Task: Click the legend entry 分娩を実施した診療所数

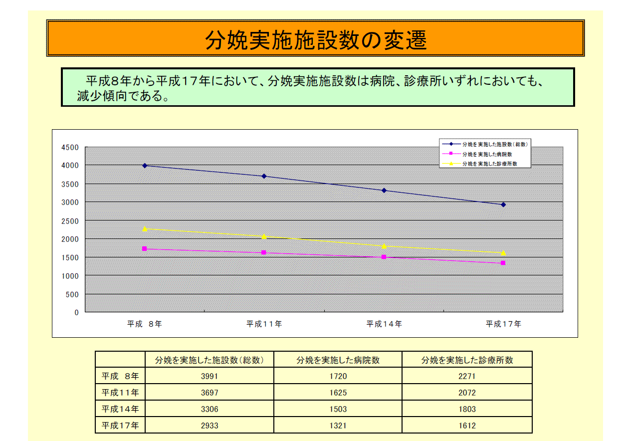Action: (x=489, y=163)
